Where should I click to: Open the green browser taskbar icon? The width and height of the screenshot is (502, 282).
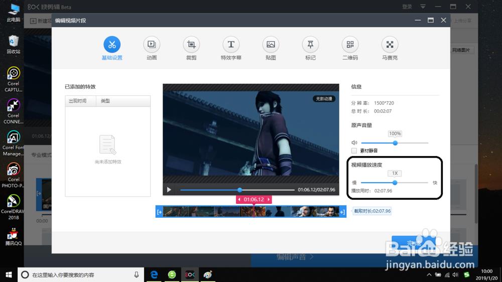172,274
